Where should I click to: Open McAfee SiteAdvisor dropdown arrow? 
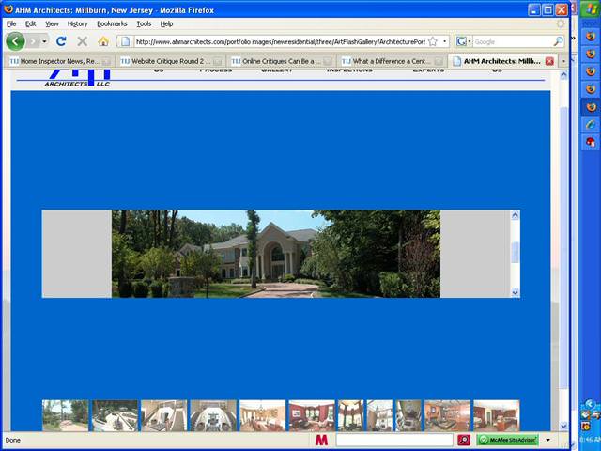(x=548, y=440)
